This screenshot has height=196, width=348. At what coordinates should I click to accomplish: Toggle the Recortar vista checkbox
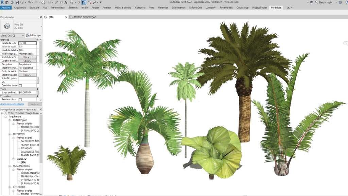pyautogui.click(x=20, y=100)
